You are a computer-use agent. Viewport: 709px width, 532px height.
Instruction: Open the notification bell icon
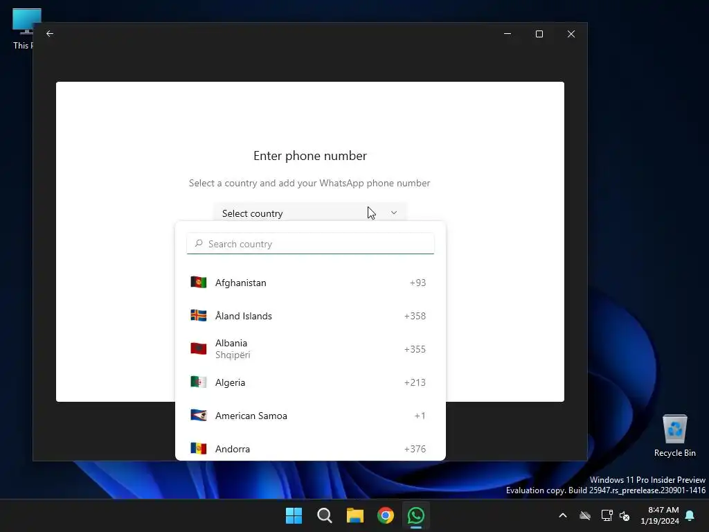[x=690, y=515]
